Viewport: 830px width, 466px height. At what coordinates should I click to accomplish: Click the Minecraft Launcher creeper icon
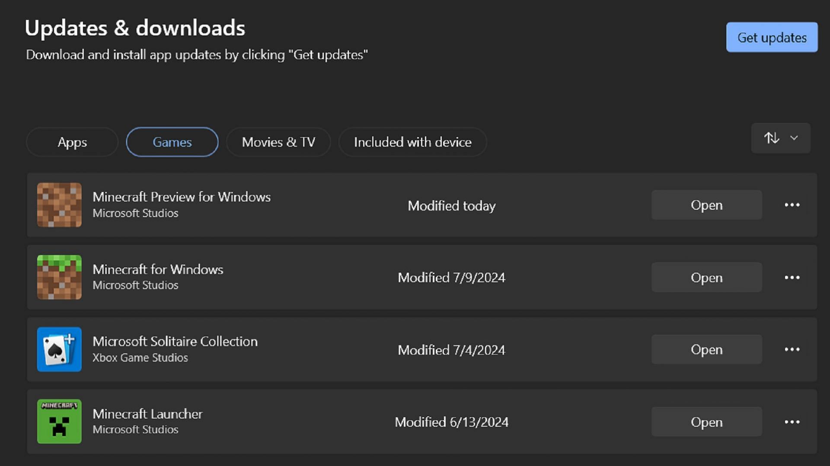[59, 421]
